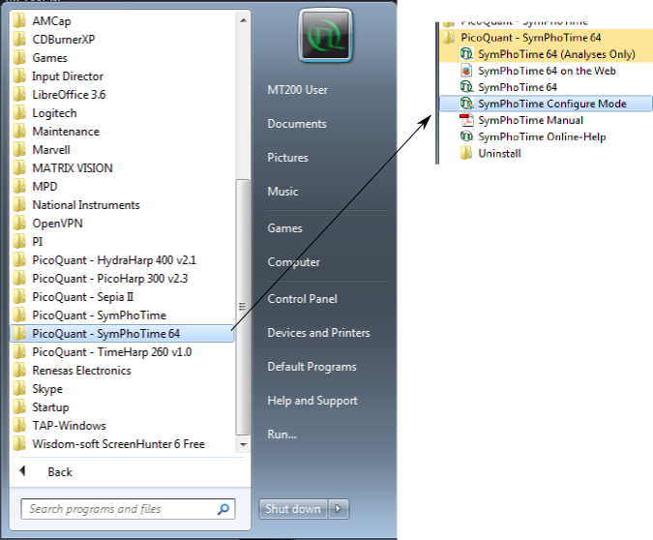Click the Shut down button

point(293,509)
